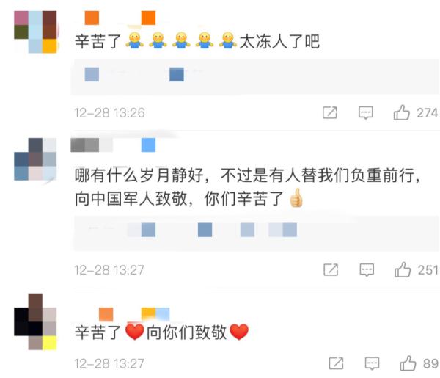Open the third commenter's username above 辛苦了
The image size is (440, 378).
pyautogui.click(x=134, y=314)
